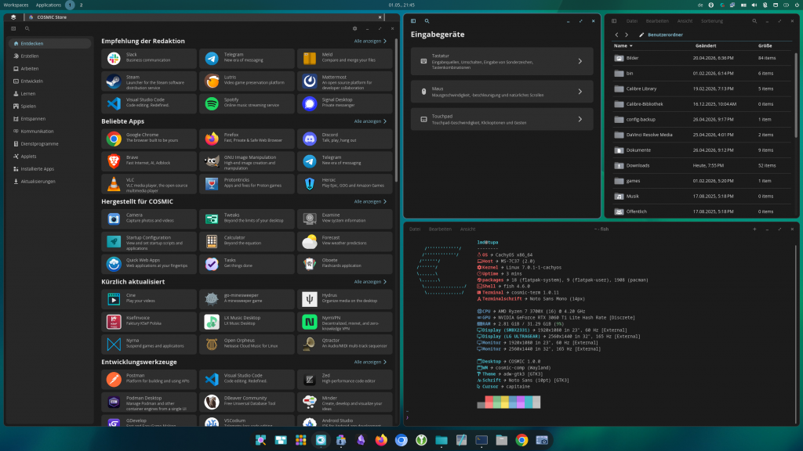Open Lutris in the store
This screenshot has width=803, height=451.
pos(246,81)
